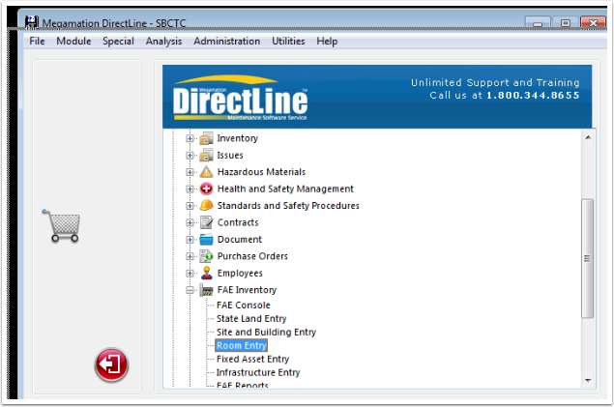Click the Inventory boxes icon
The width and height of the screenshot is (614, 407).
pos(206,138)
